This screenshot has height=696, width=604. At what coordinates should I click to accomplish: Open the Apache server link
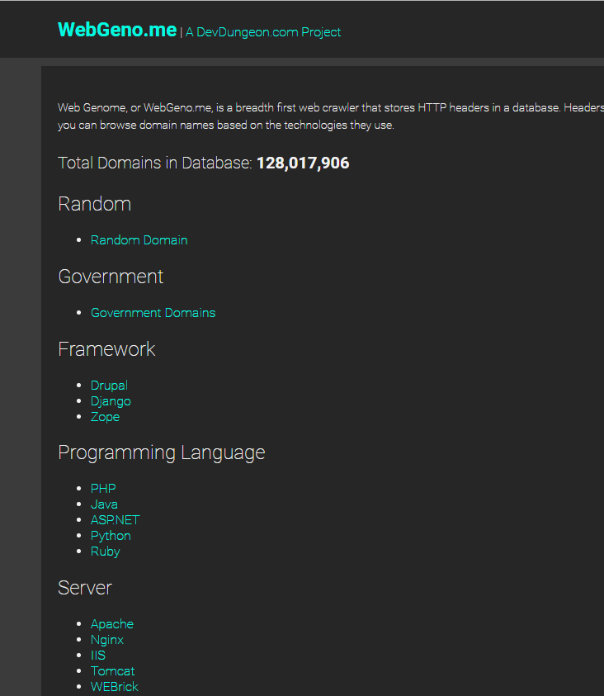[111, 624]
